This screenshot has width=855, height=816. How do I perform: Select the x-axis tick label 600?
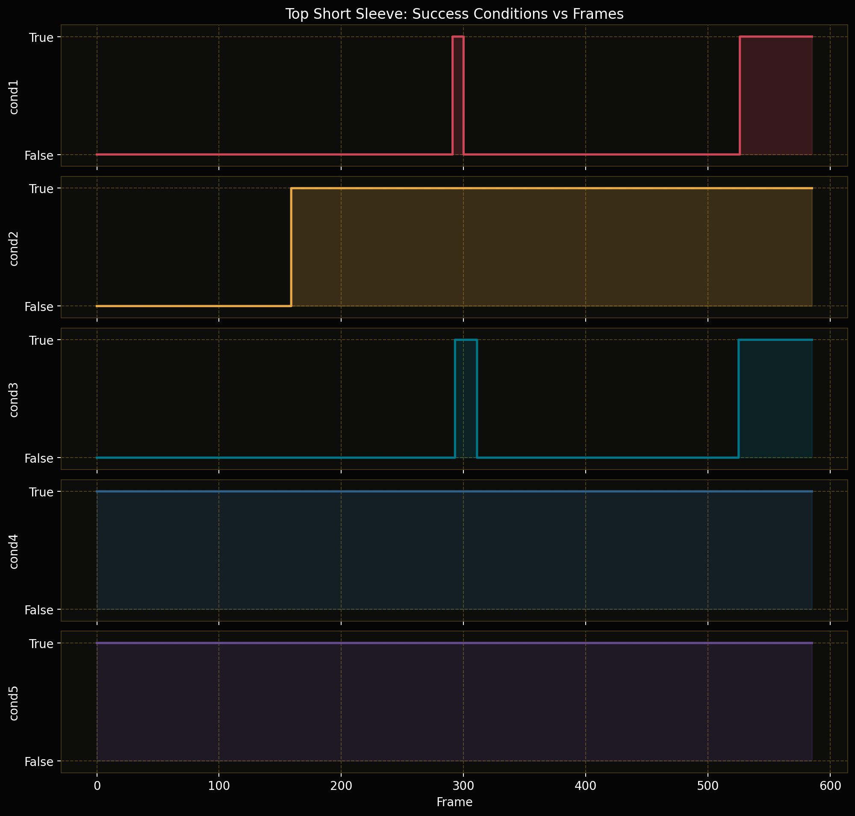pos(830,786)
